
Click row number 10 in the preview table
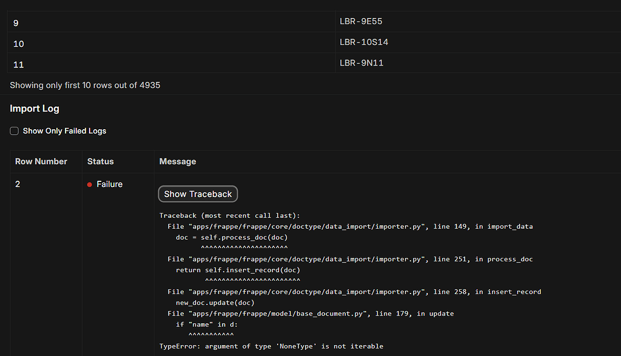(18, 43)
